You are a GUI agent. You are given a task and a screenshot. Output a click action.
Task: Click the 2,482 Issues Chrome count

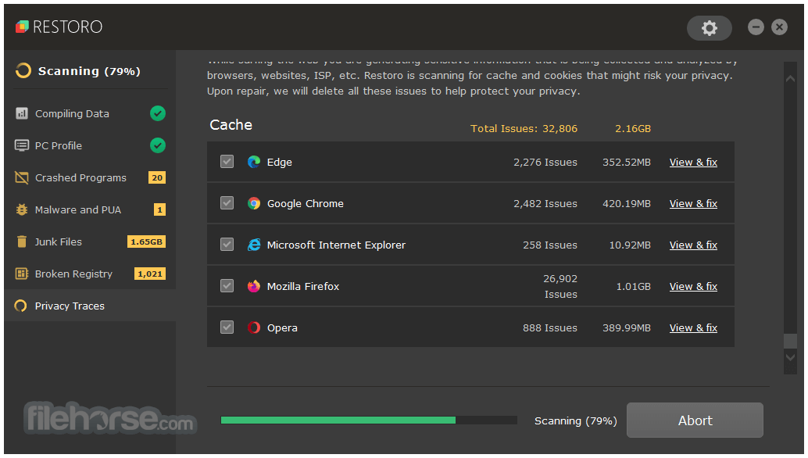coord(545,203)
